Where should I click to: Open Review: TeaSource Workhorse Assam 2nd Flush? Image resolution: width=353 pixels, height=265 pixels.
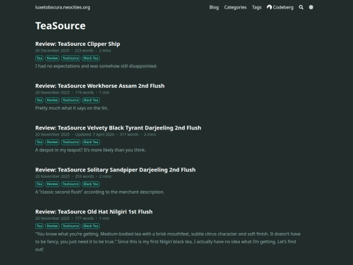(x=100, y=86)
